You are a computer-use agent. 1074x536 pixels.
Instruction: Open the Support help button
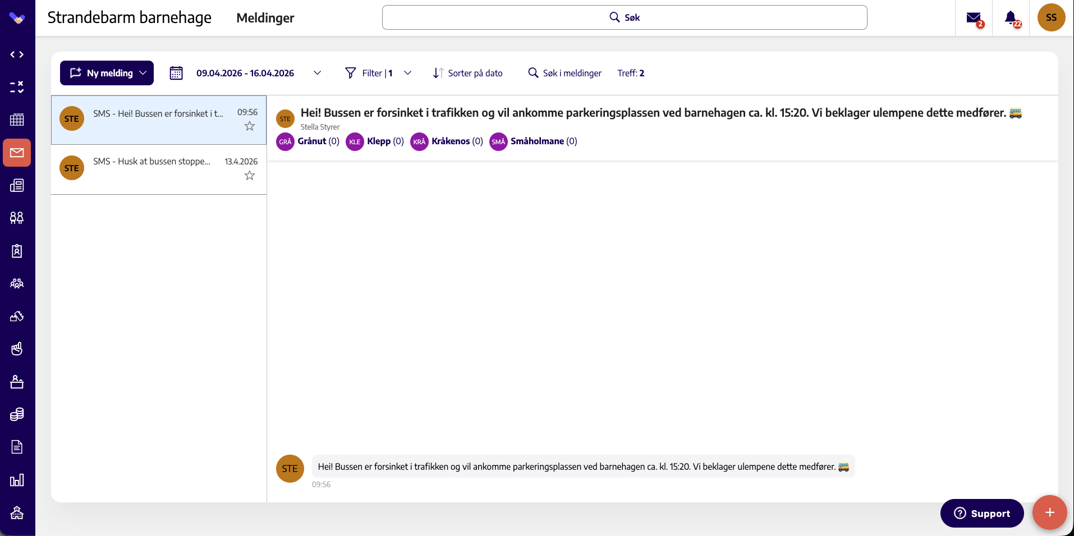982,513
